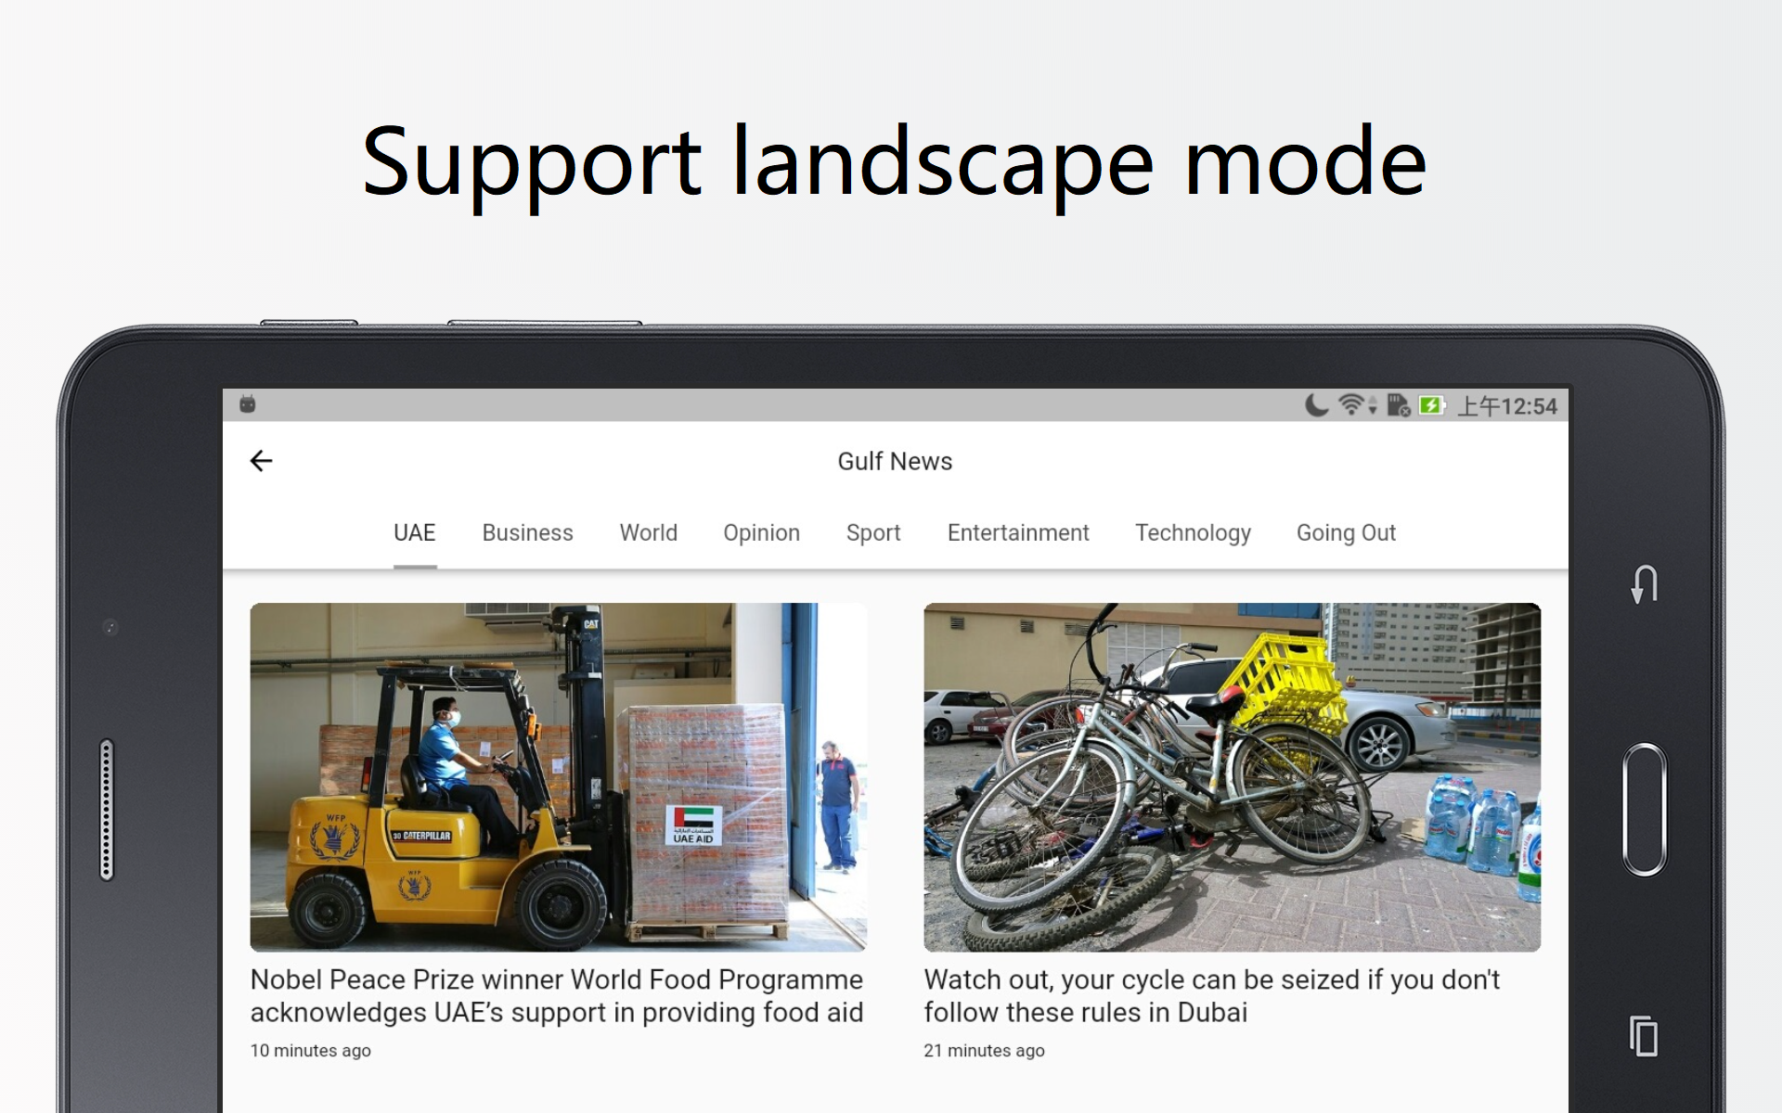Tap the do-not-disturb moon icon
1782x1113 pixels.
1316,405
